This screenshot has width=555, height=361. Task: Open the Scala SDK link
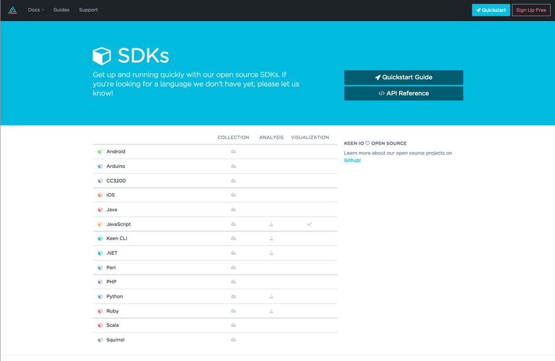[113, 325]
